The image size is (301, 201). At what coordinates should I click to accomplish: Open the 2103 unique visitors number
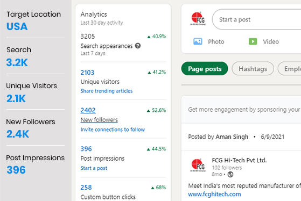(x=87, y=73)
